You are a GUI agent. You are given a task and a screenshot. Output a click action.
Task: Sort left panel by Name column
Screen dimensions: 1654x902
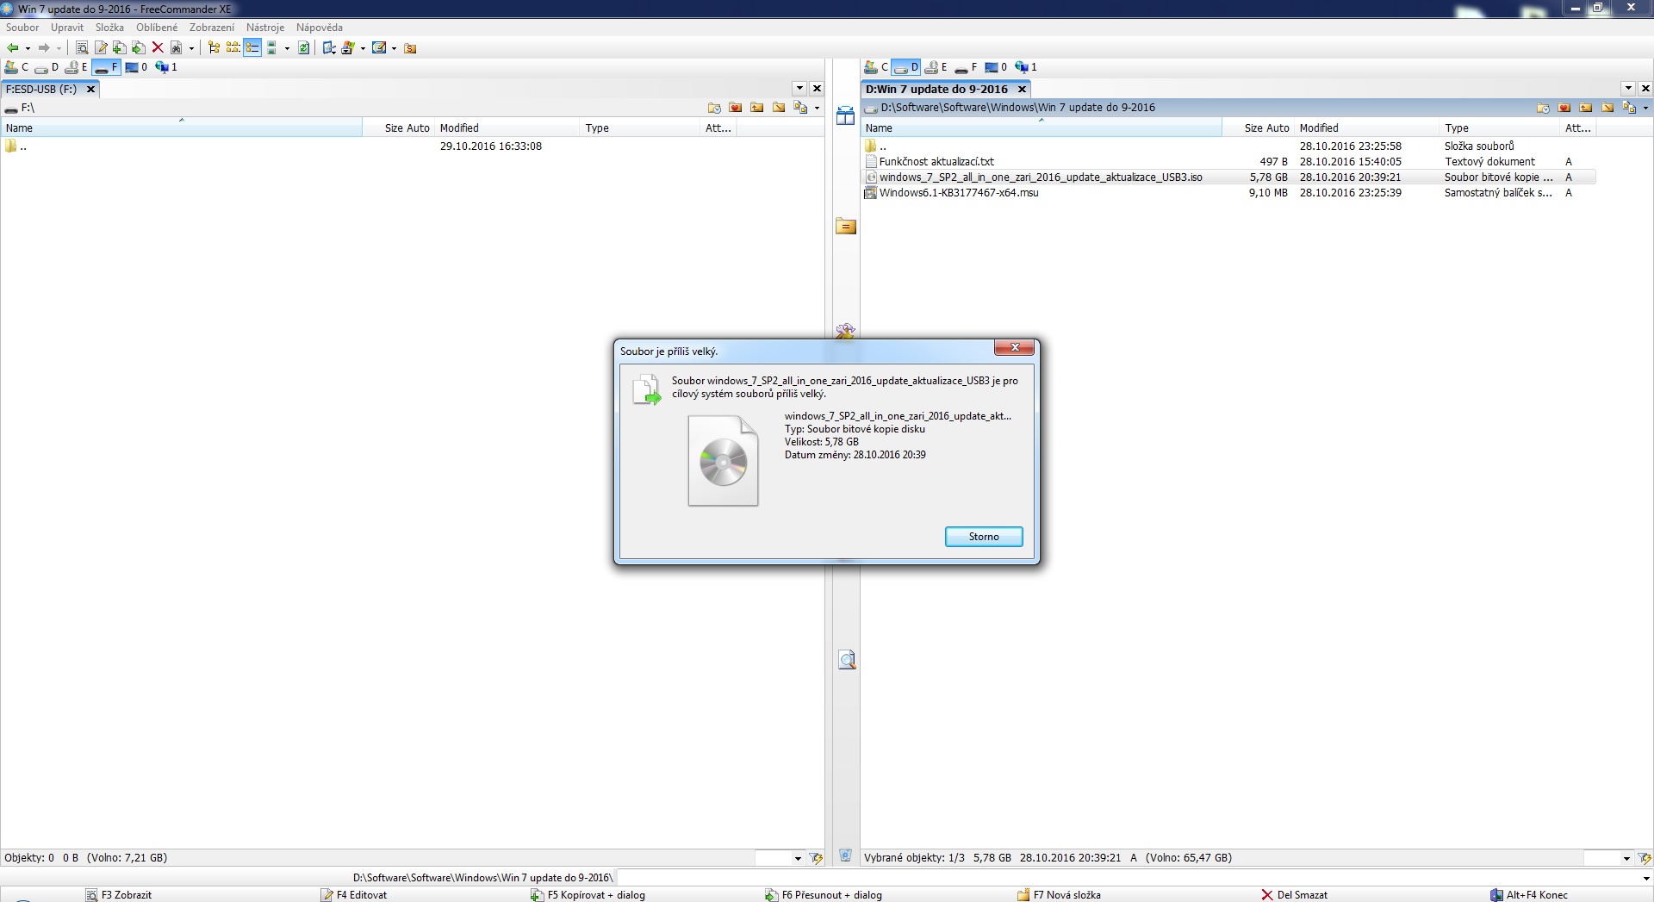182,128
